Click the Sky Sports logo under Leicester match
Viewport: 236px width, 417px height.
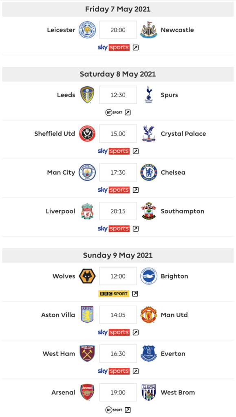click(114, 48)
